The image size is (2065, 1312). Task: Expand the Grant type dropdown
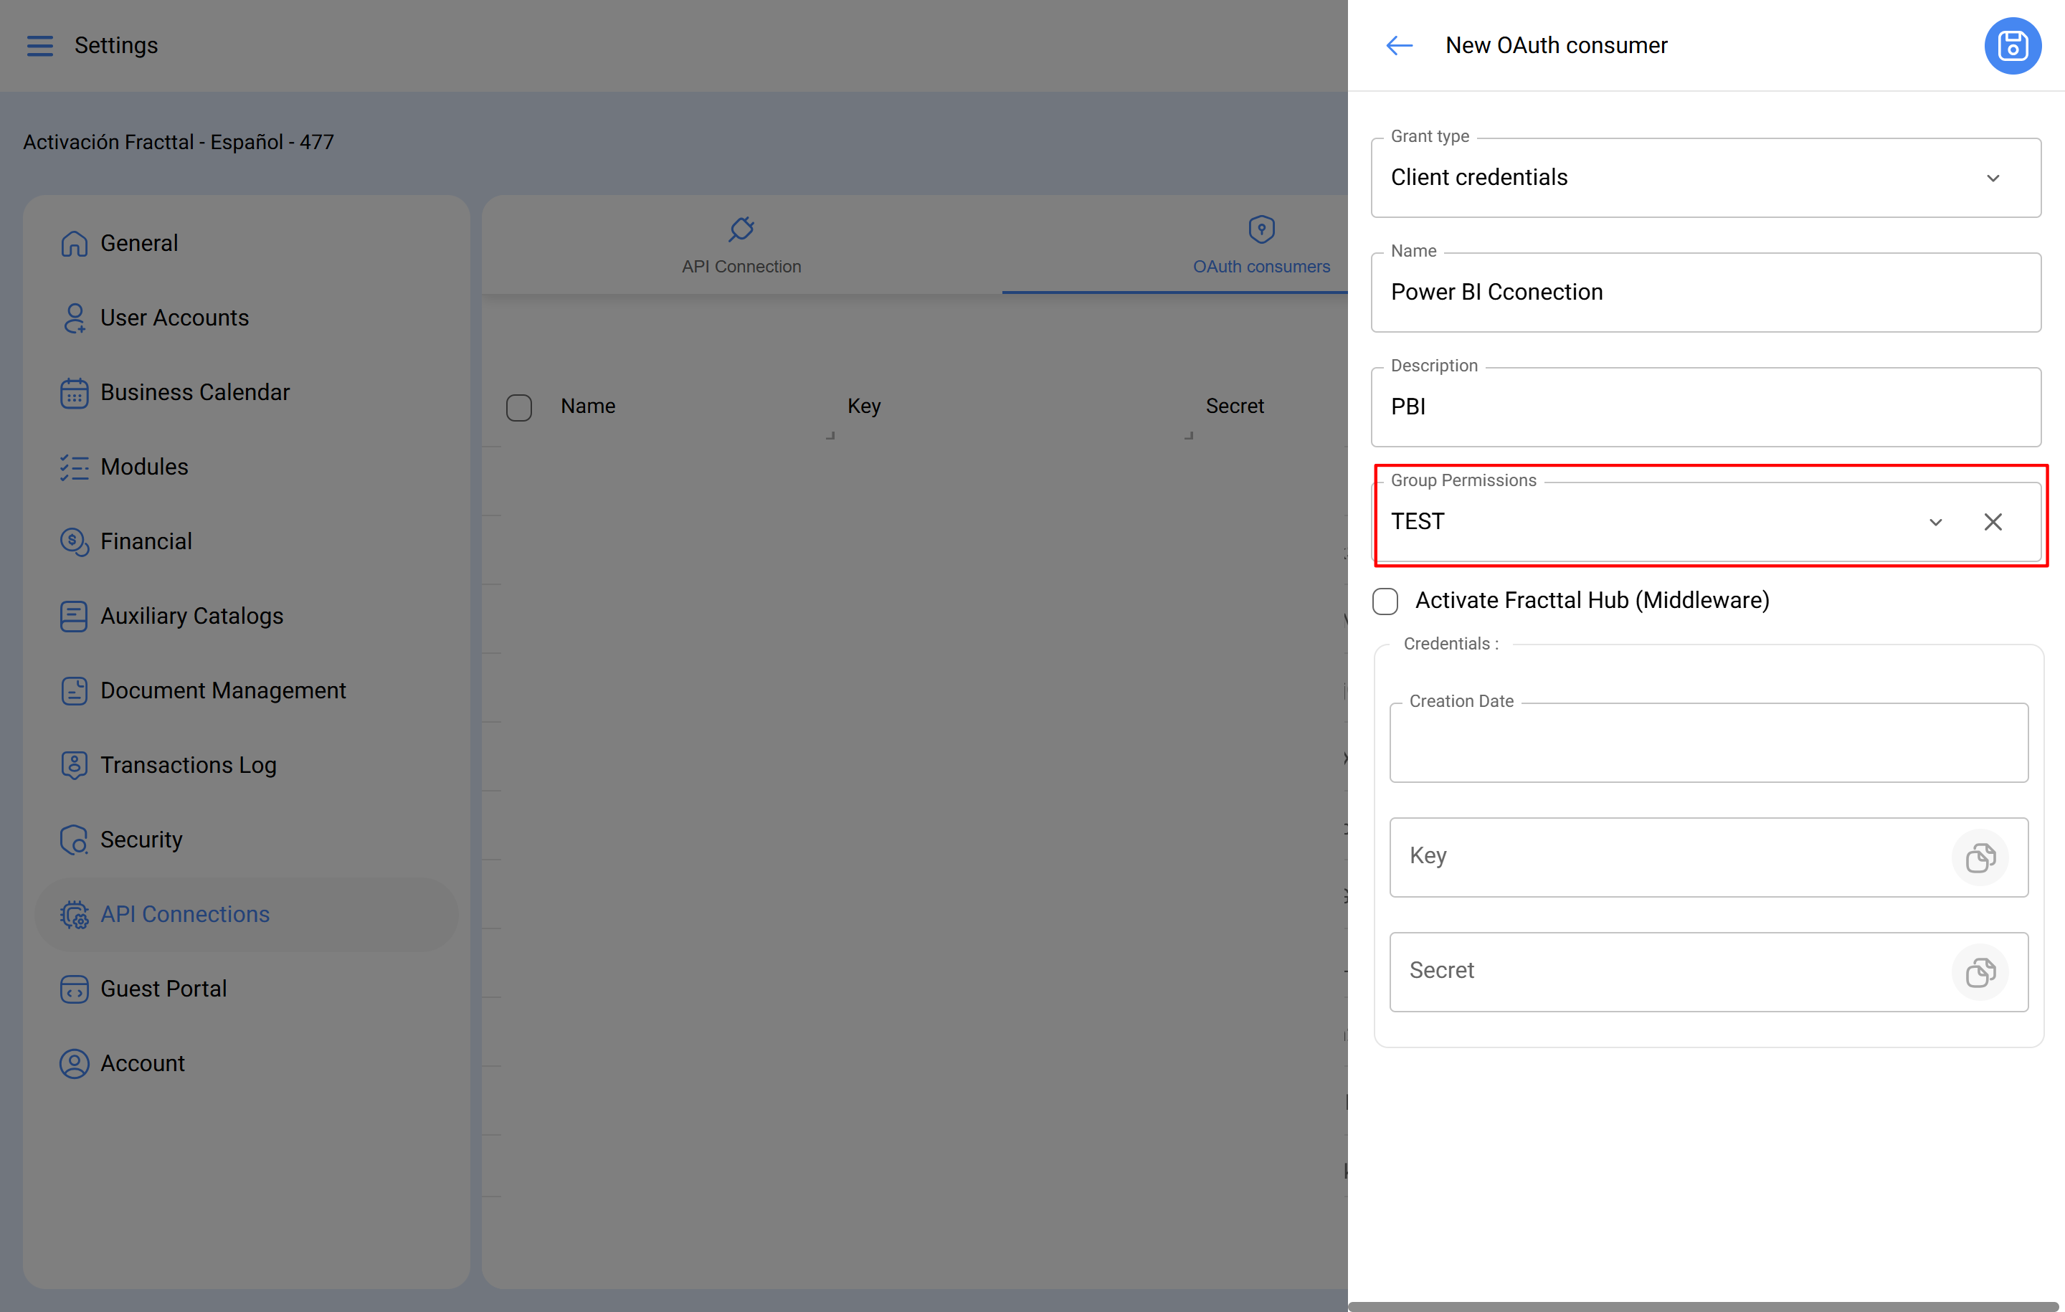[1992, 178]
